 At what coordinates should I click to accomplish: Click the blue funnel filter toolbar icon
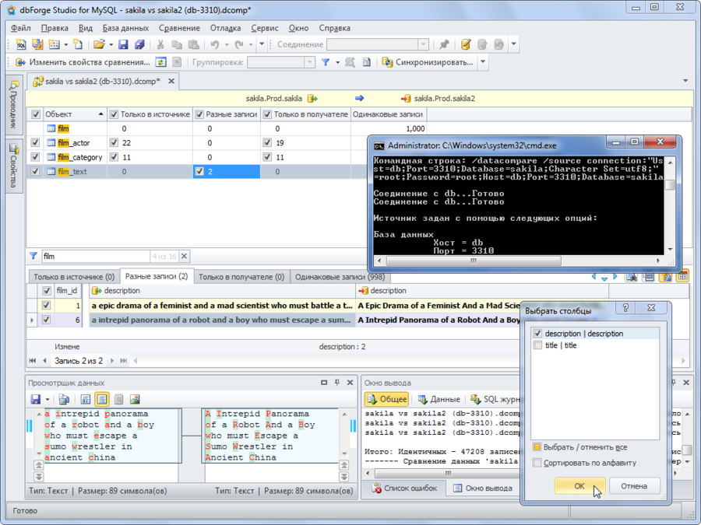coord(326,62)
